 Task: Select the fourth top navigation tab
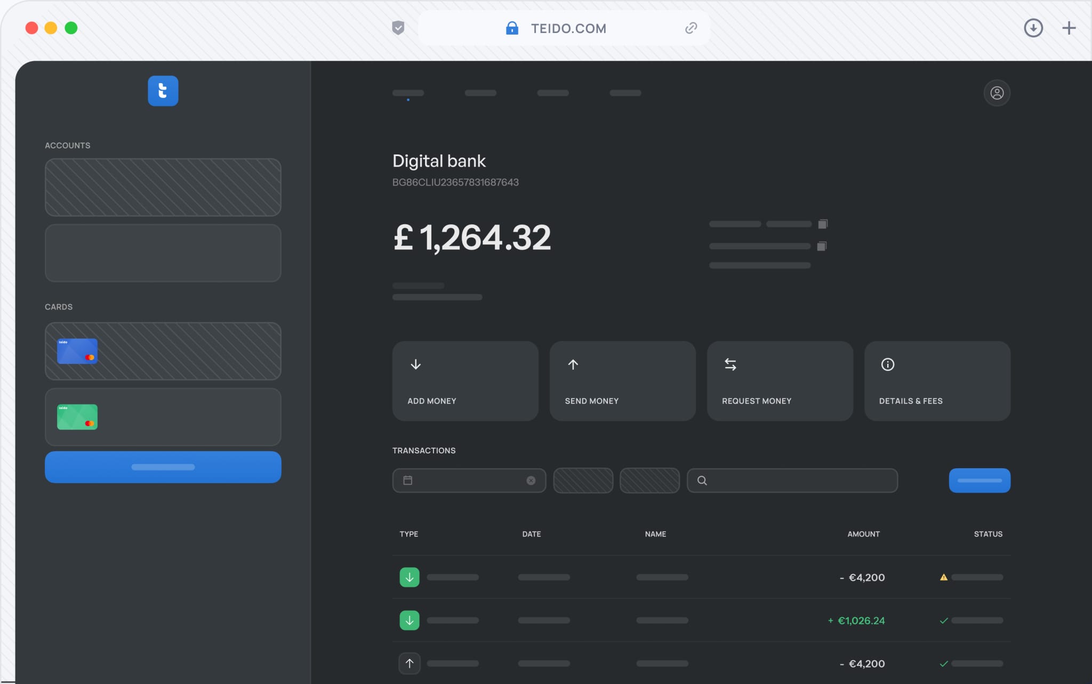pyautogui.click(x=625, y=93)
